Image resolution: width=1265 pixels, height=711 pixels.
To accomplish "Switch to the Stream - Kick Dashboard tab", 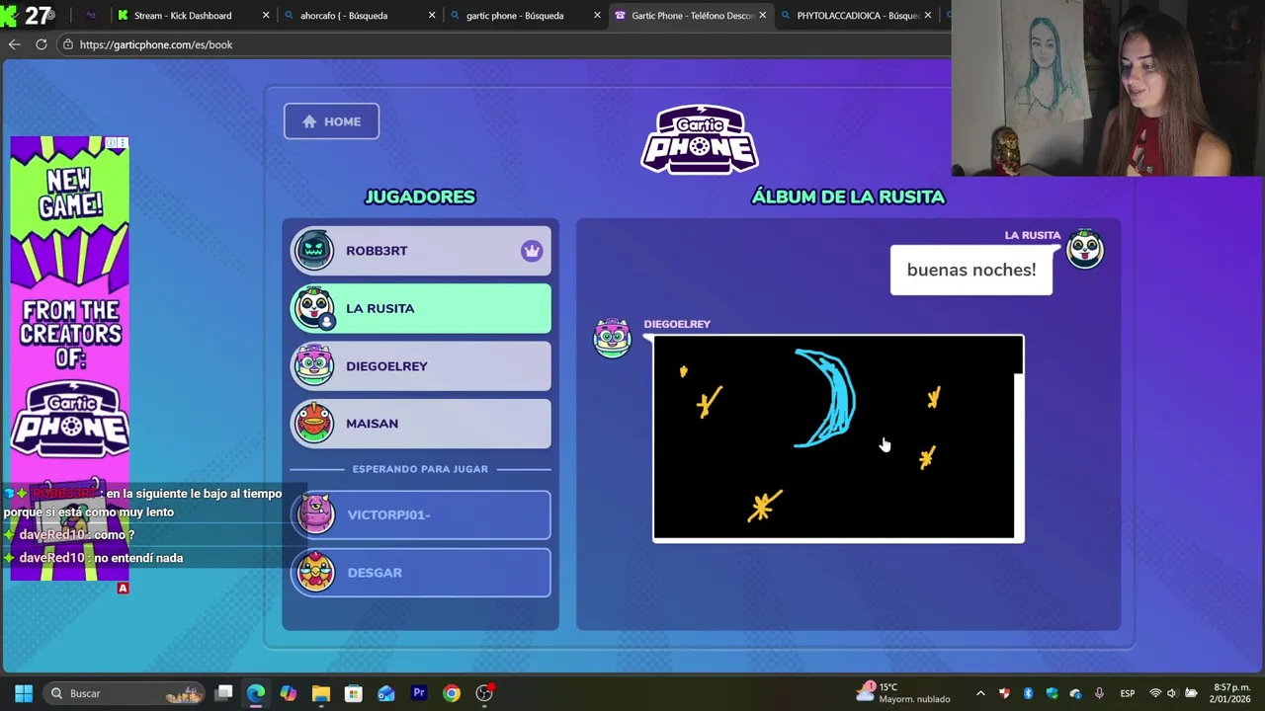I will (183, 15).
